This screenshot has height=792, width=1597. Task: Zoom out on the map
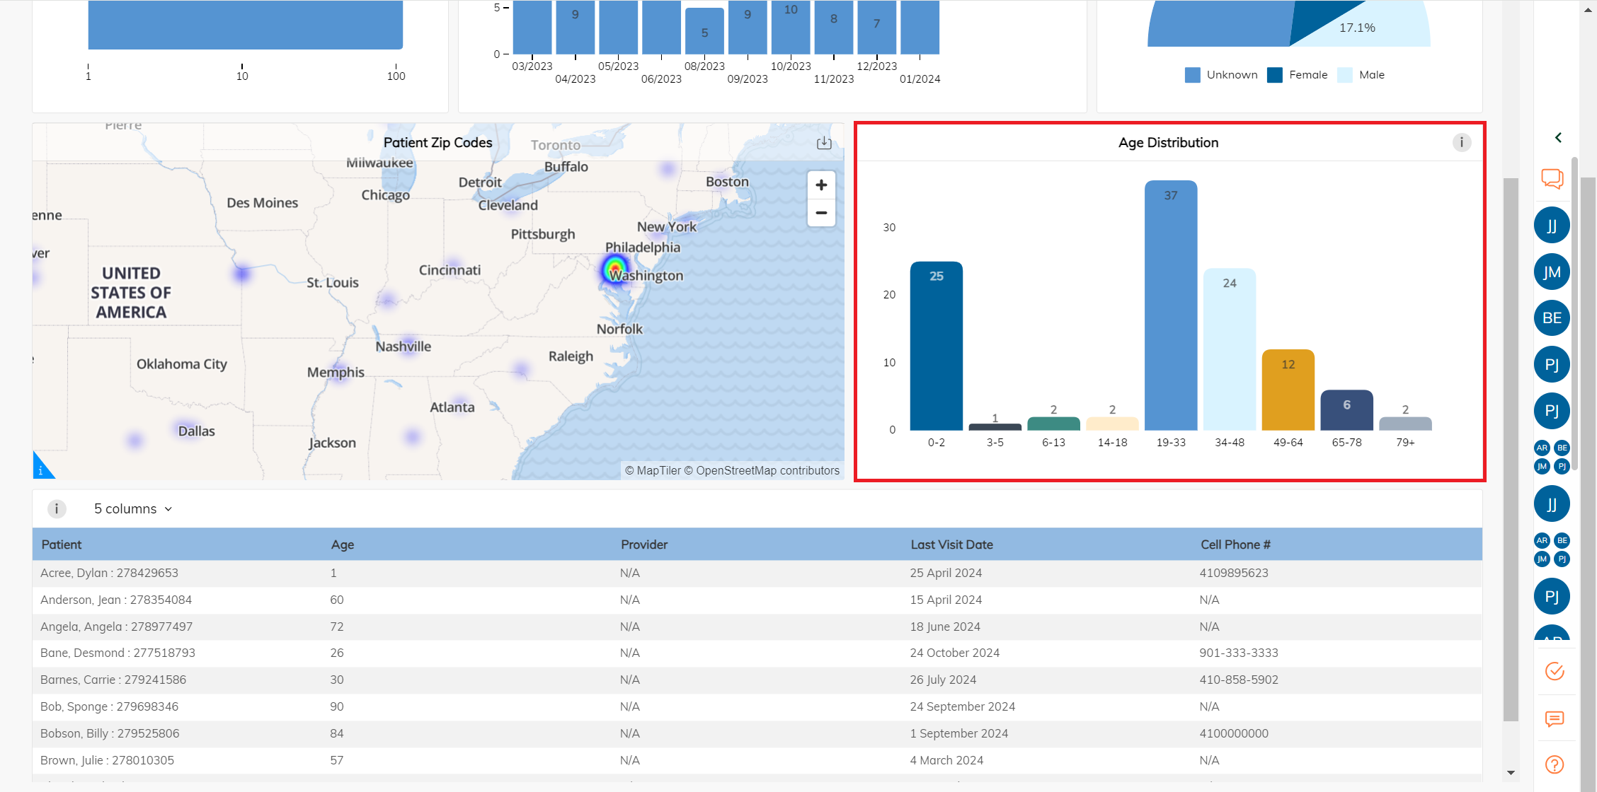tap(821, 213)
